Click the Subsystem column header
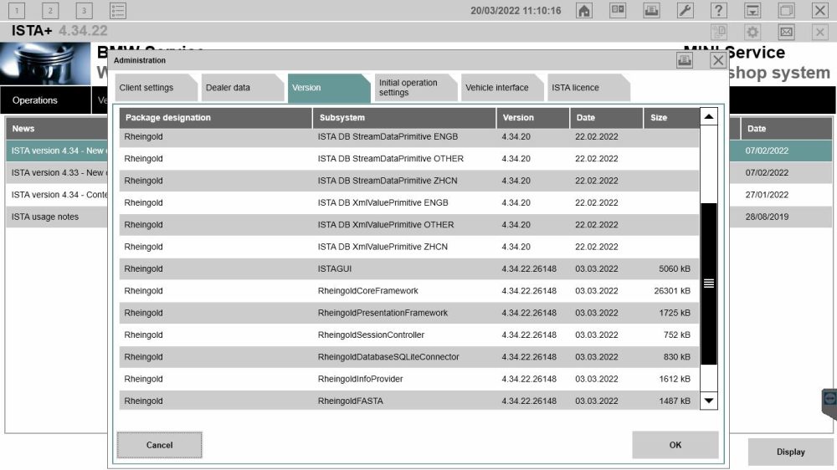The image size is (837, 470). (404, 118)
